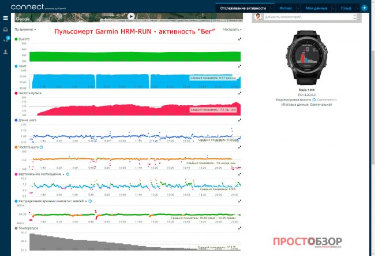Open the arrow next to the Гольф tab
Screen dimensions: 375x256
point(357,8)
